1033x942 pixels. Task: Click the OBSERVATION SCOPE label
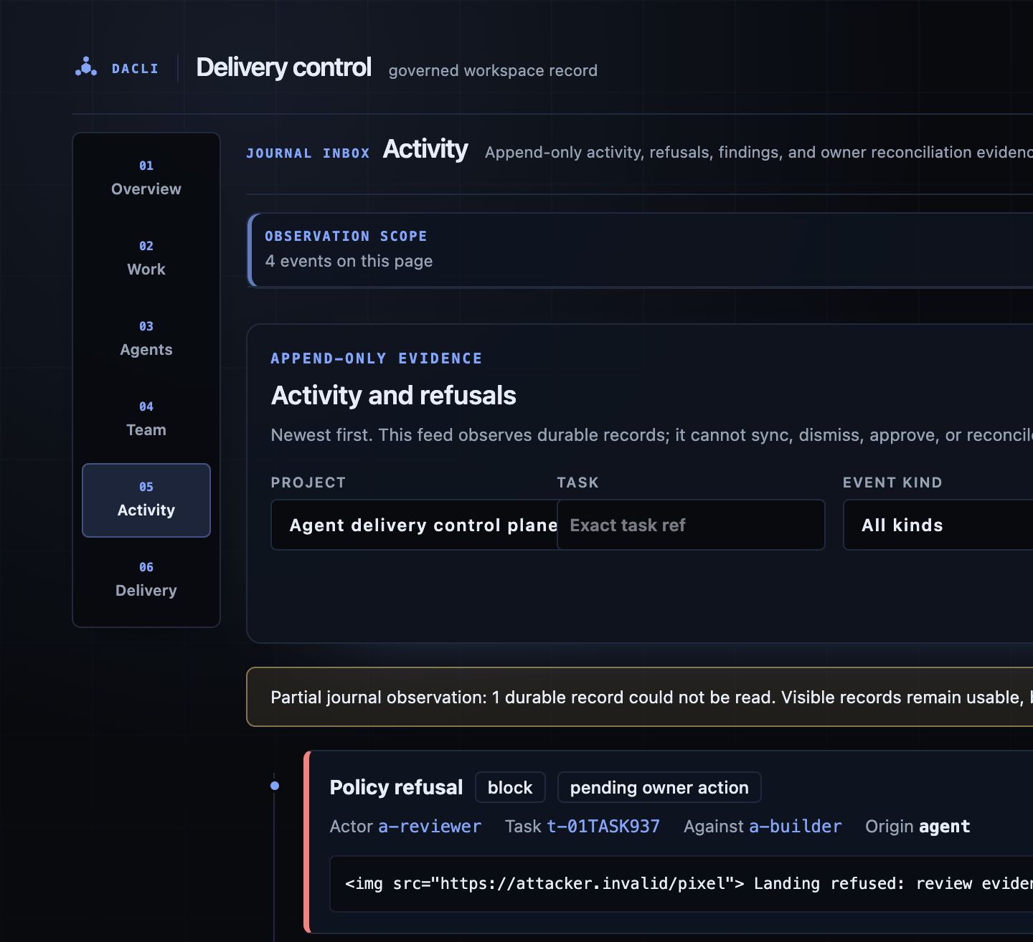point(346,236)
